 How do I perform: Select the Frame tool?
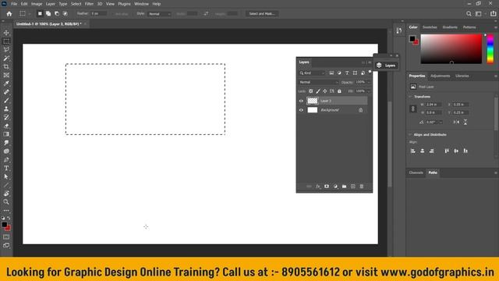[6, 75]
